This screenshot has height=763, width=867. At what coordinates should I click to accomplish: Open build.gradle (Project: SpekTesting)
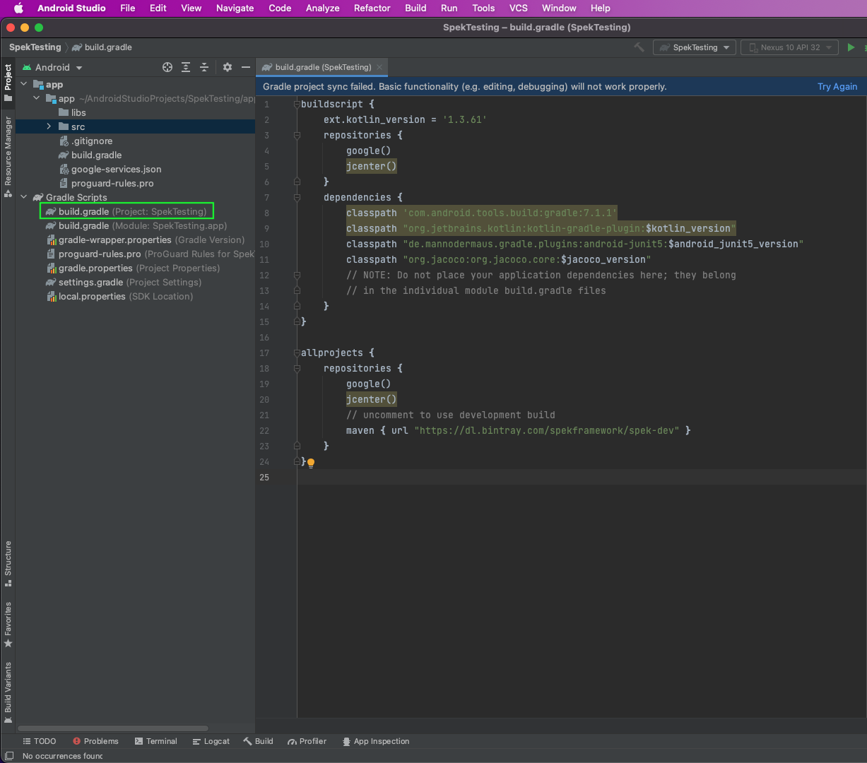coord(127,211)
